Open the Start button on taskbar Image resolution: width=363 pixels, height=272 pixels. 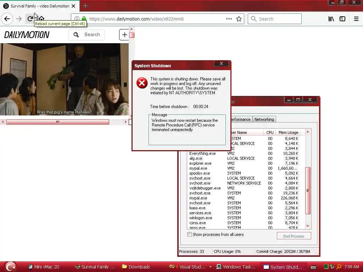10,267
